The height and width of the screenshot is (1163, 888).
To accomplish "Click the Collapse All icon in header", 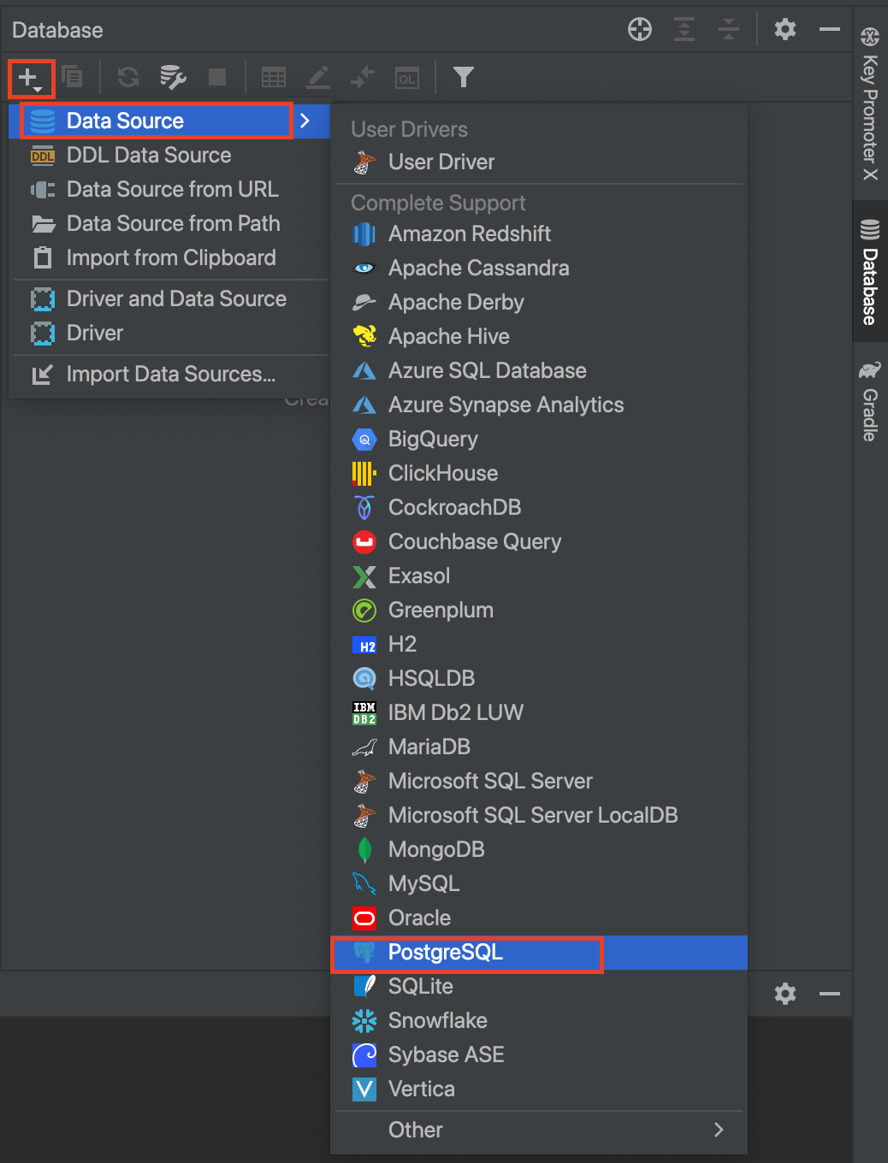I will 729,29.
